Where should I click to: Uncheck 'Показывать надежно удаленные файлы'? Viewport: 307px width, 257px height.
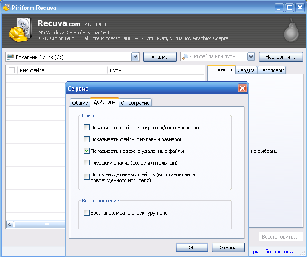(86, 151)
